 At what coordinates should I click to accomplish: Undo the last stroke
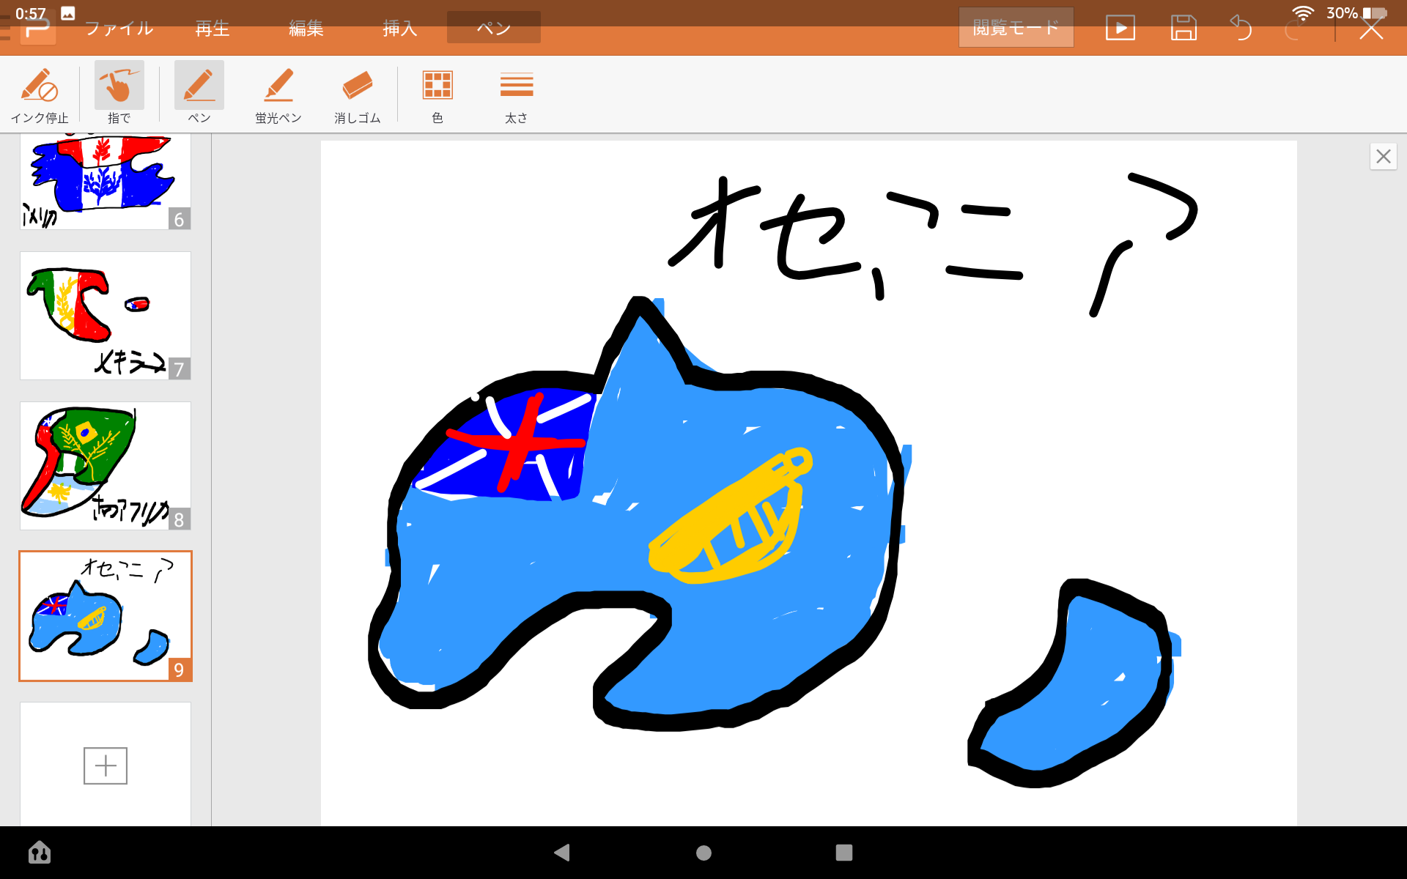[1240, 29]
